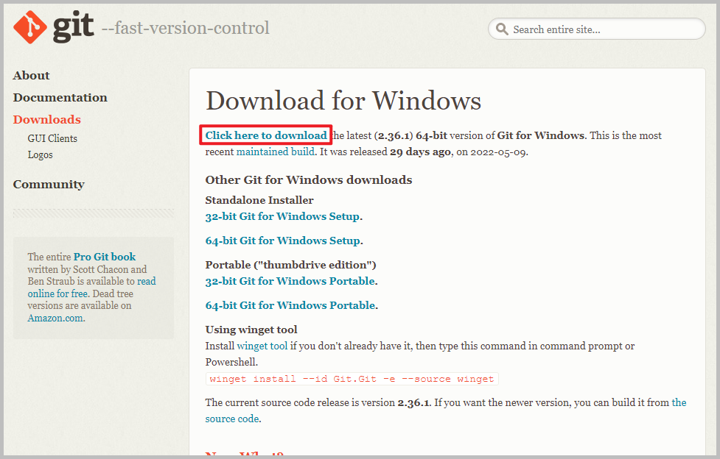The height and width of the screenshot is (459, 720).
Task: Click the 'Standalone Installer' label
Action: coord(259,200)
